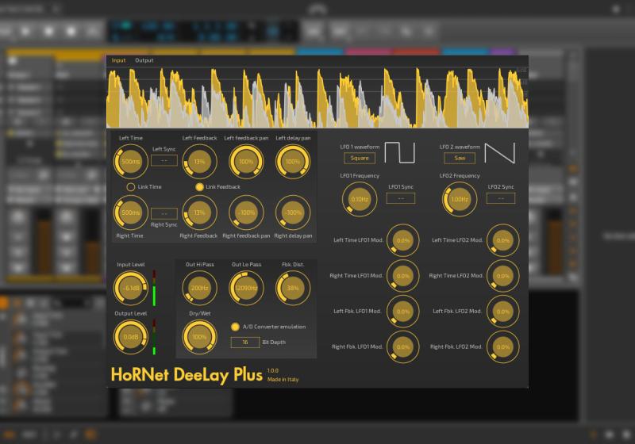This screenshot has height=444, width=635.
Task: Click the saw wave shape icon
Action: tap(500, 153)
